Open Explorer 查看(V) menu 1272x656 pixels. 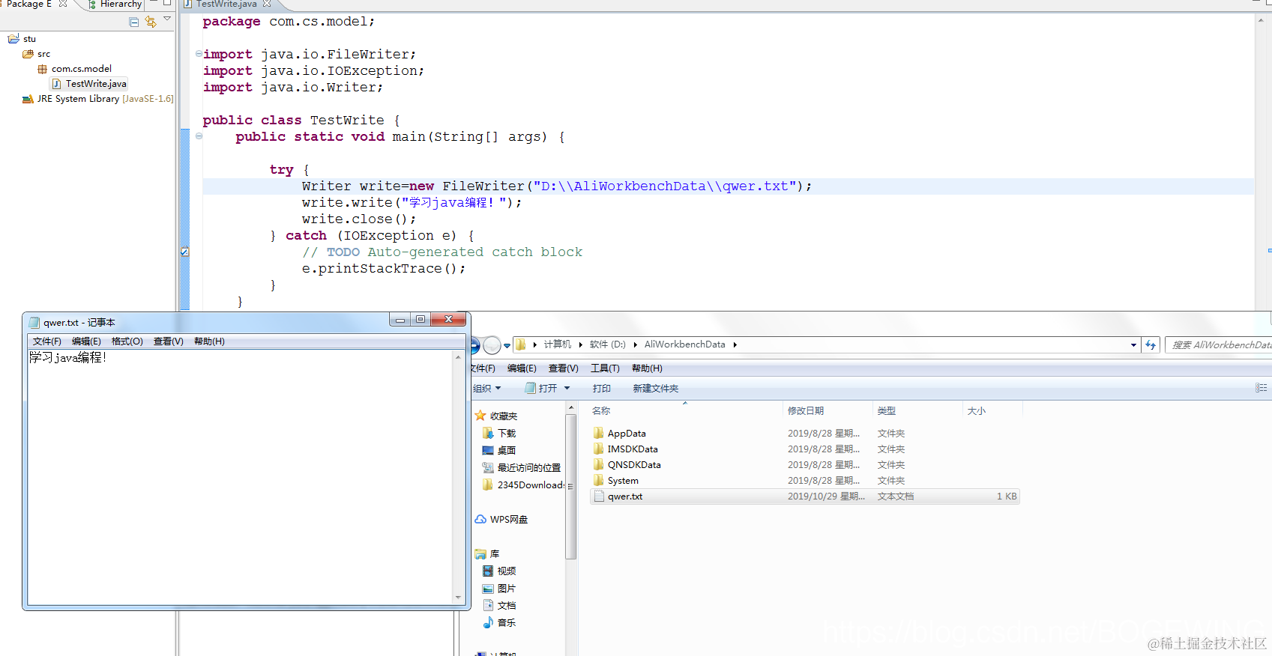(x=563, y=368)
